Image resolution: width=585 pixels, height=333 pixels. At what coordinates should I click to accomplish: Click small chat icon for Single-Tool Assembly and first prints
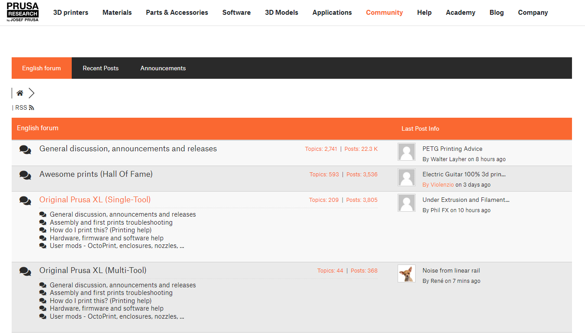click(43, 222)
